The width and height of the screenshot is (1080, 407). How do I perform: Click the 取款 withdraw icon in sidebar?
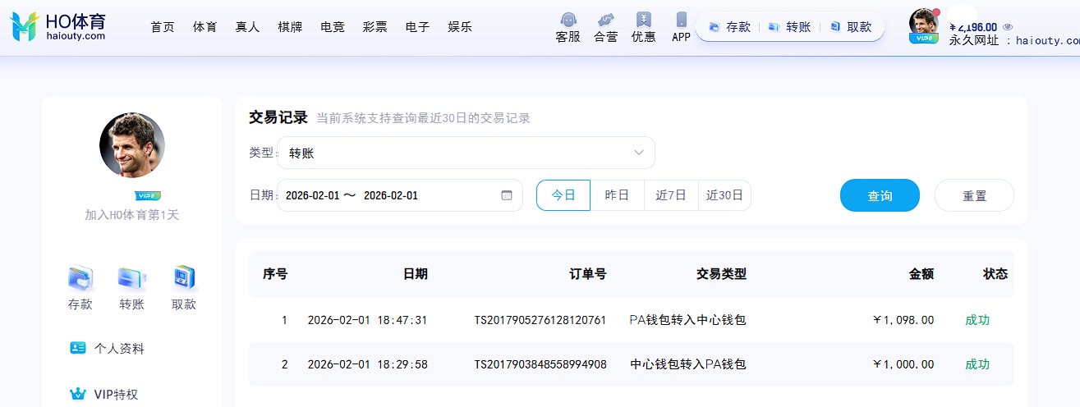pos(184,279)
